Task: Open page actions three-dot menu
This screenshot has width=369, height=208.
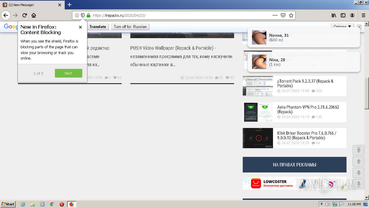Action: click(x=275, y=15)
